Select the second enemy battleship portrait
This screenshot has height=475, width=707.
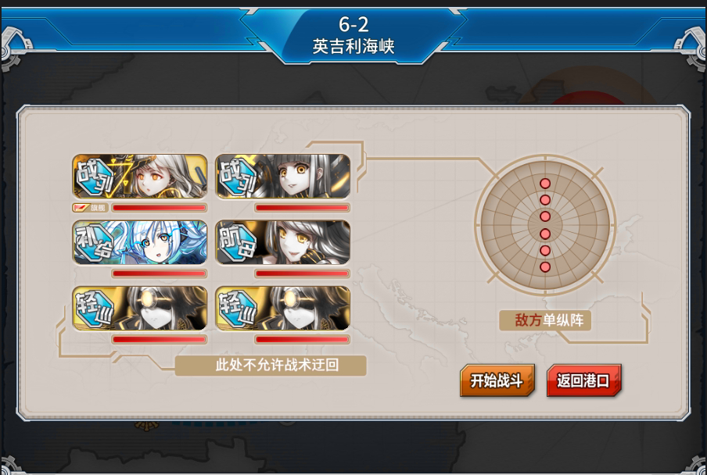tap(283, 177)
